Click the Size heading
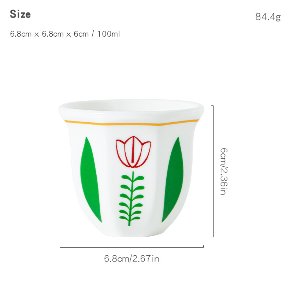This screenshot has width=293, height=293. click(x=20, y=14)
